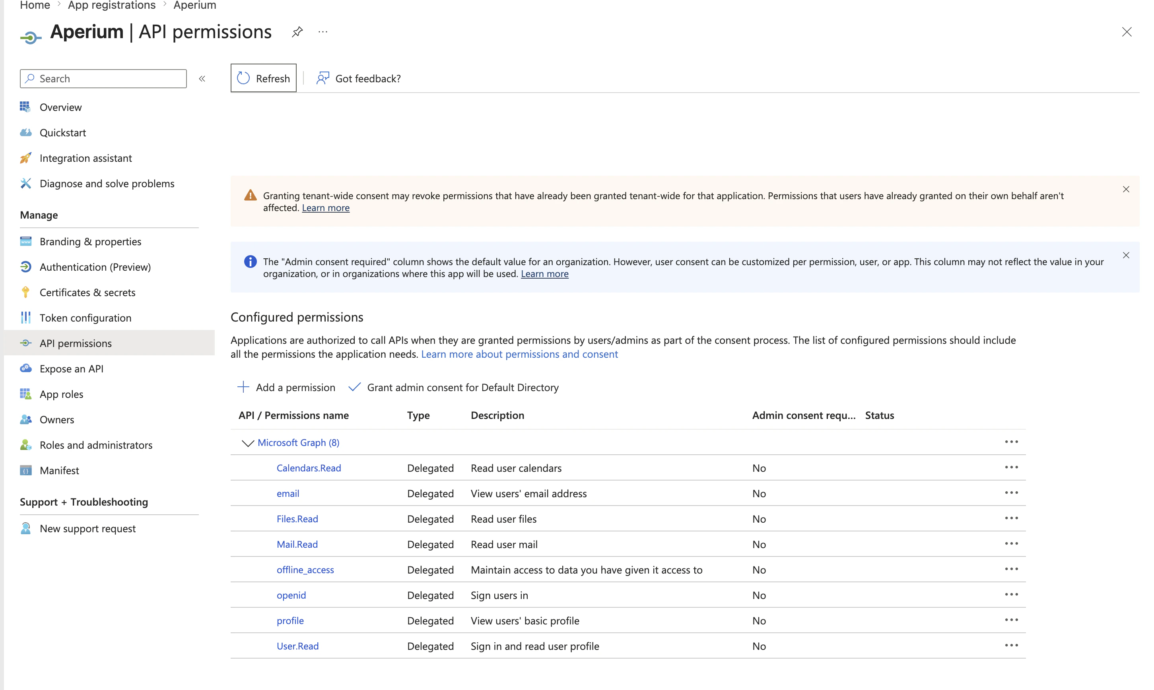
Task: Click the Refresh button
Action: click(263, 78)
